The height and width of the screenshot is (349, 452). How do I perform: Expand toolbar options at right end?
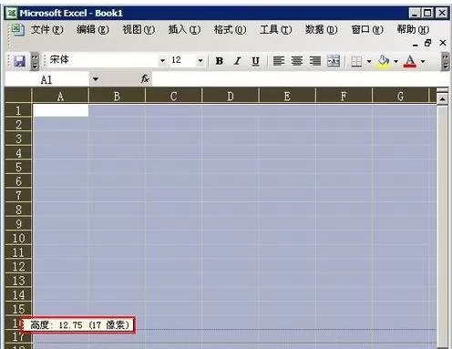pyautogui.click(x=445, y=61)
